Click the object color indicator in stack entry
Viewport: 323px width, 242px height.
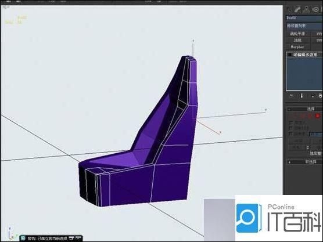[290, 55]
